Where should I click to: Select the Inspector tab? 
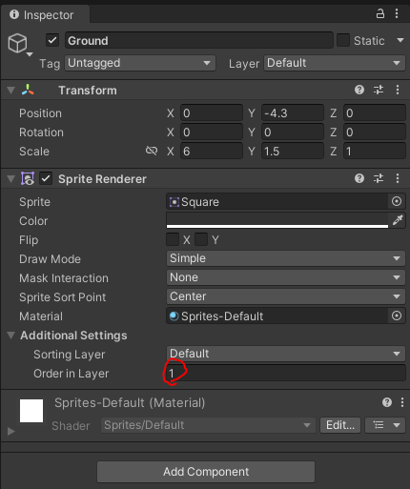click(x=45, y=14)
